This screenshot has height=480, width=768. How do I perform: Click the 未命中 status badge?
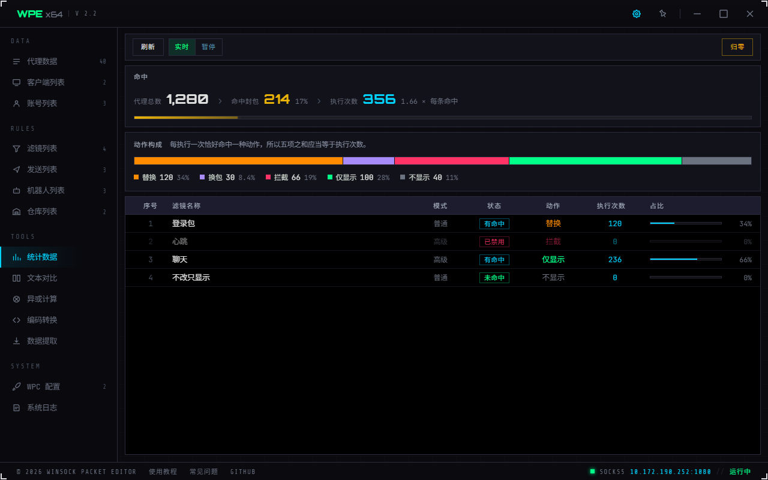click(x=494, y=278)
